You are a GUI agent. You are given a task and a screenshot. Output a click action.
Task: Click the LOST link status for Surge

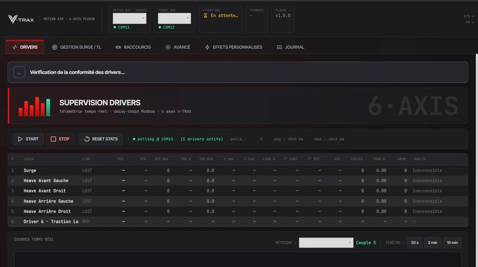[87, 171]
